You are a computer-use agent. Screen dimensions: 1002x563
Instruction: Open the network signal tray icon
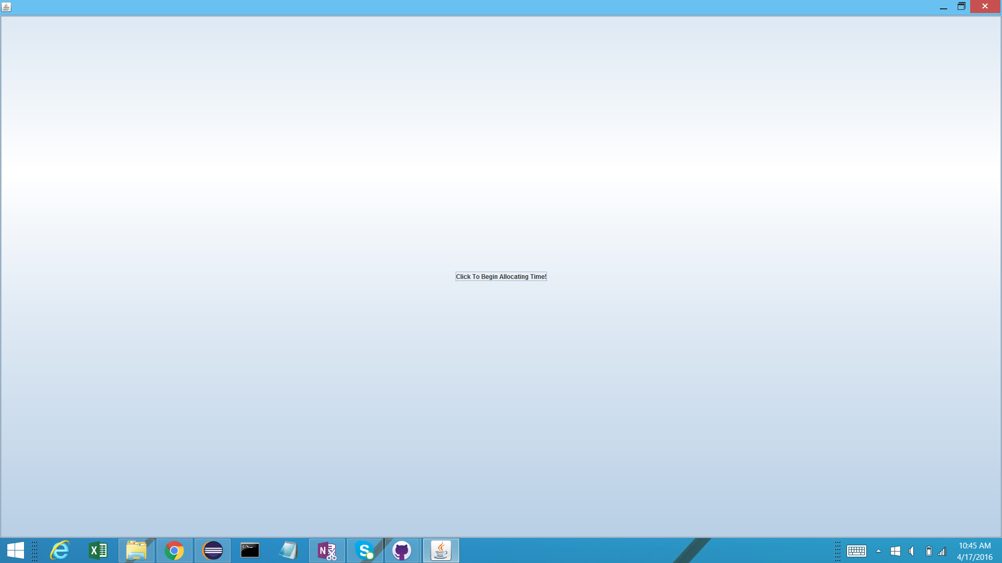click(x=942, y=551)
